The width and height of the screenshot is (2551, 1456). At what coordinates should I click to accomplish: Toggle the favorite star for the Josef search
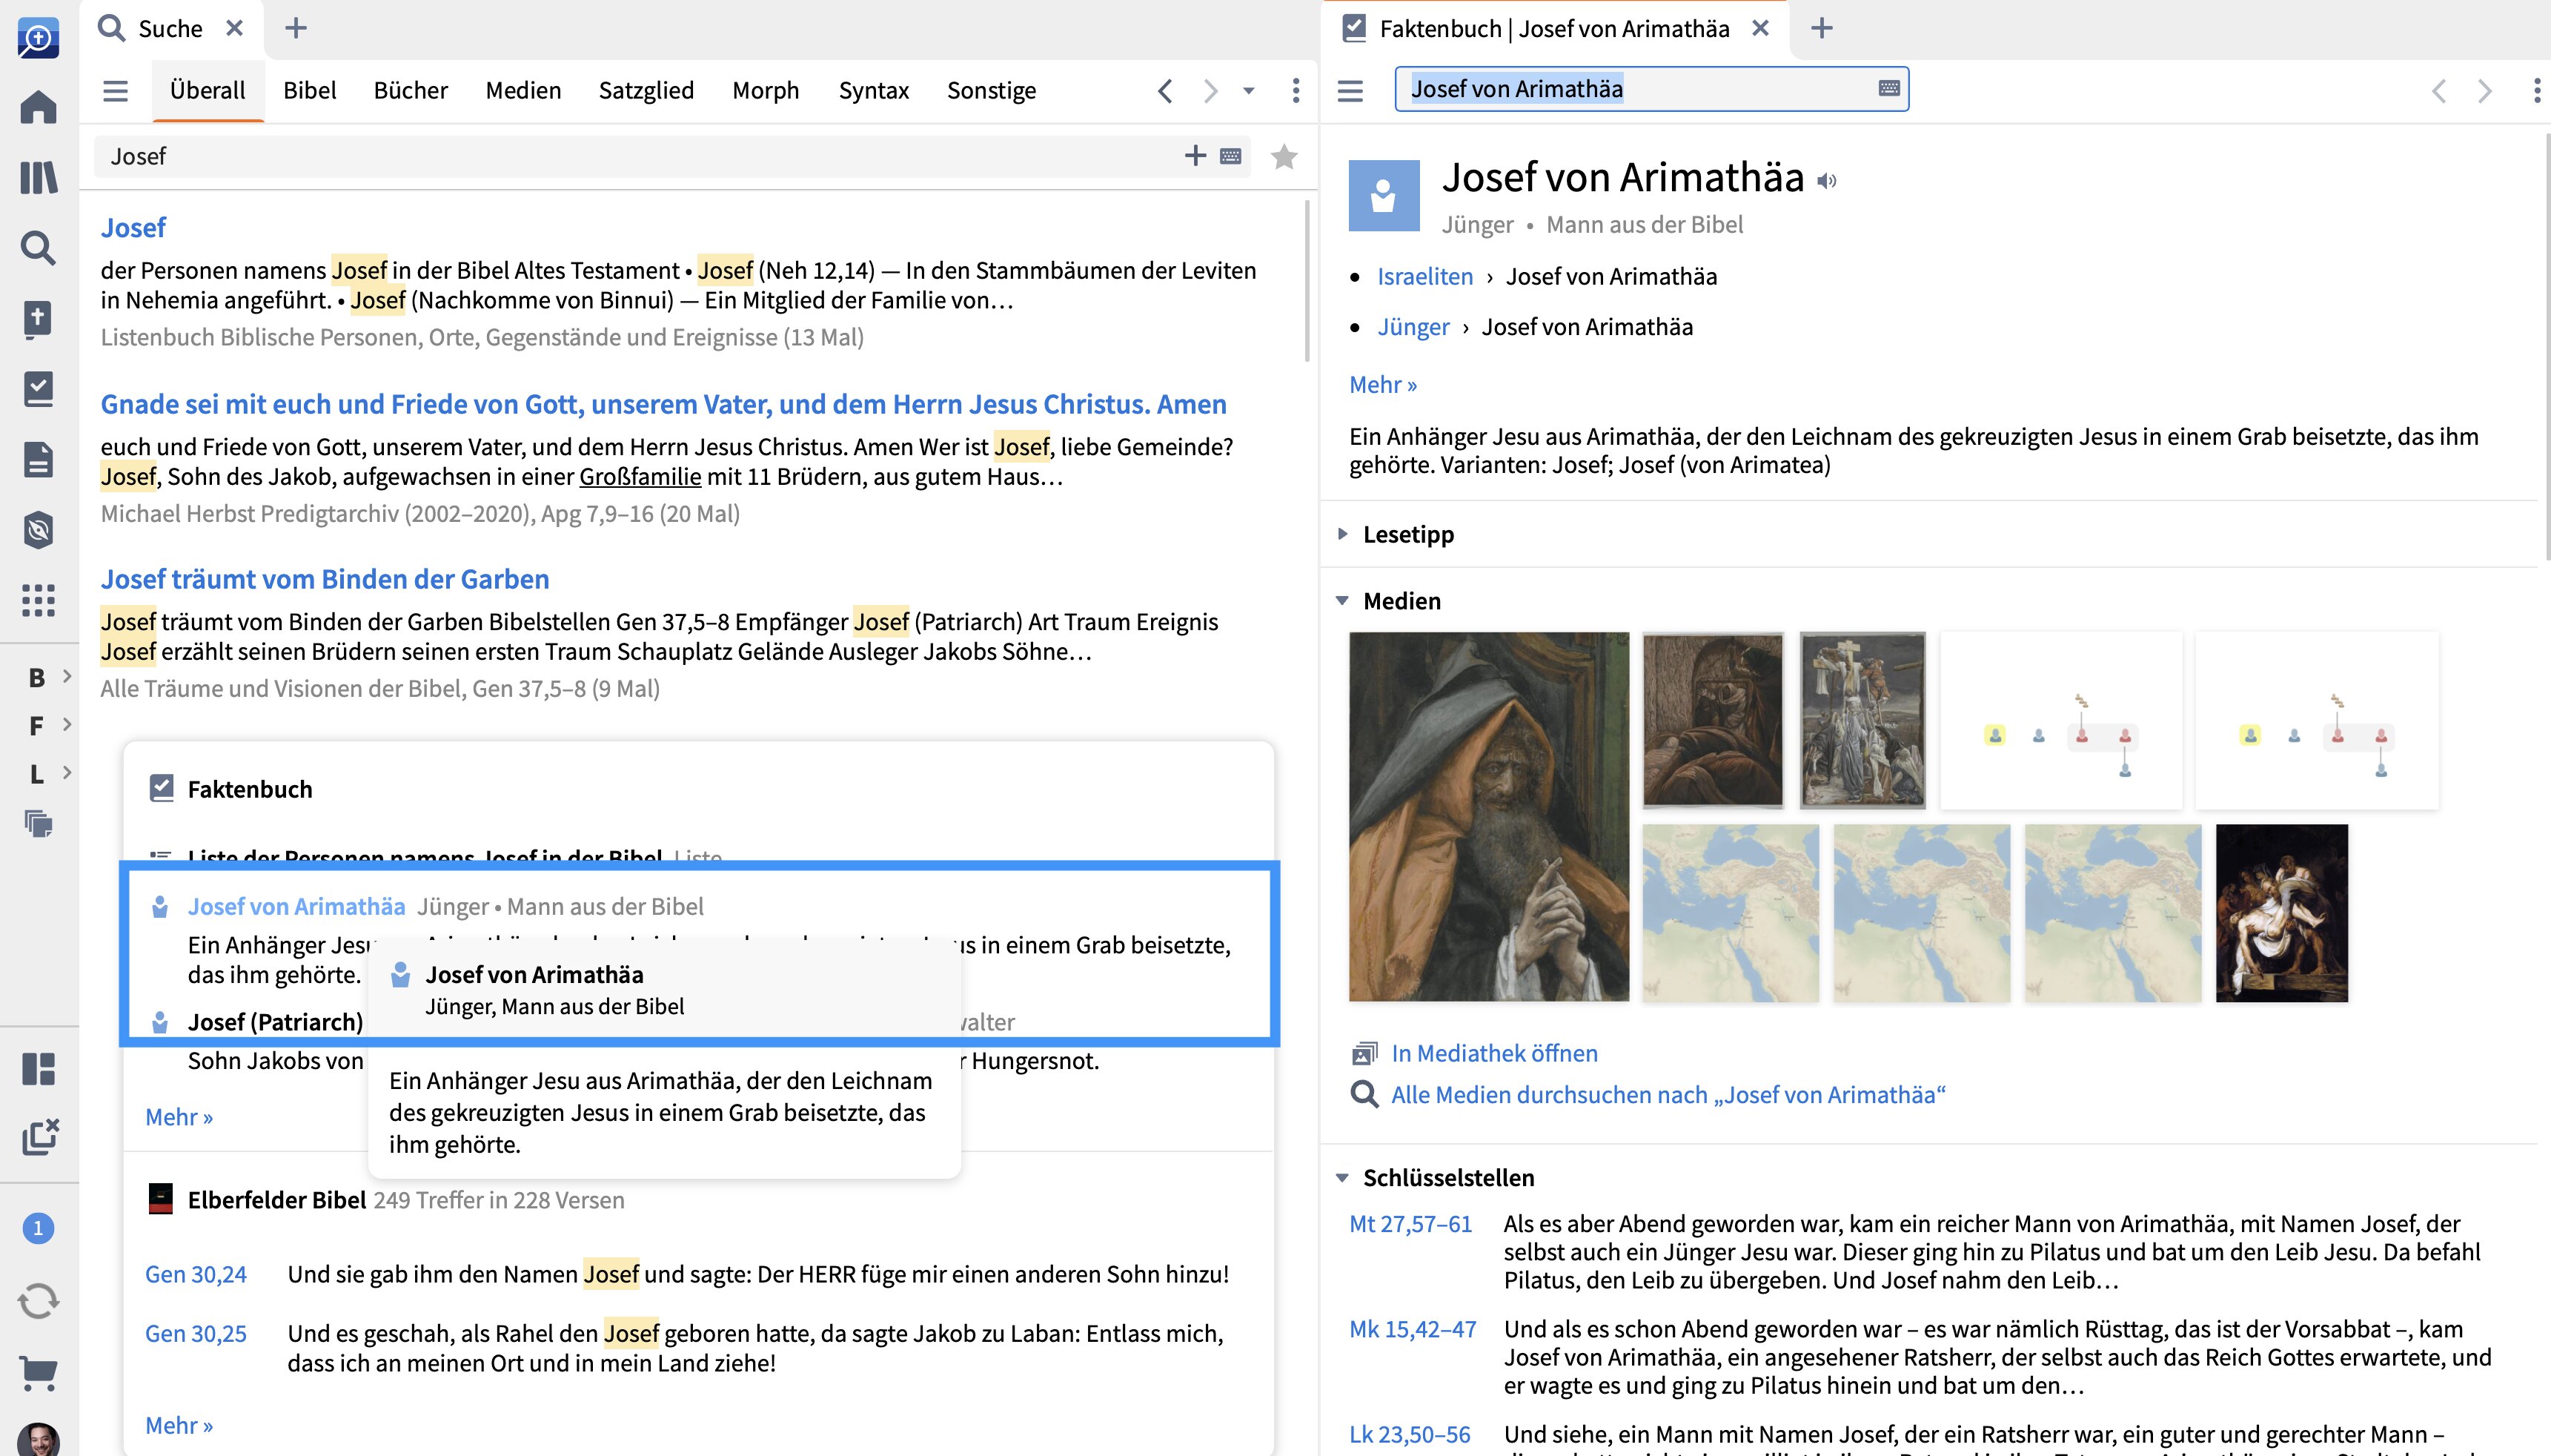tap(1284, 157)
